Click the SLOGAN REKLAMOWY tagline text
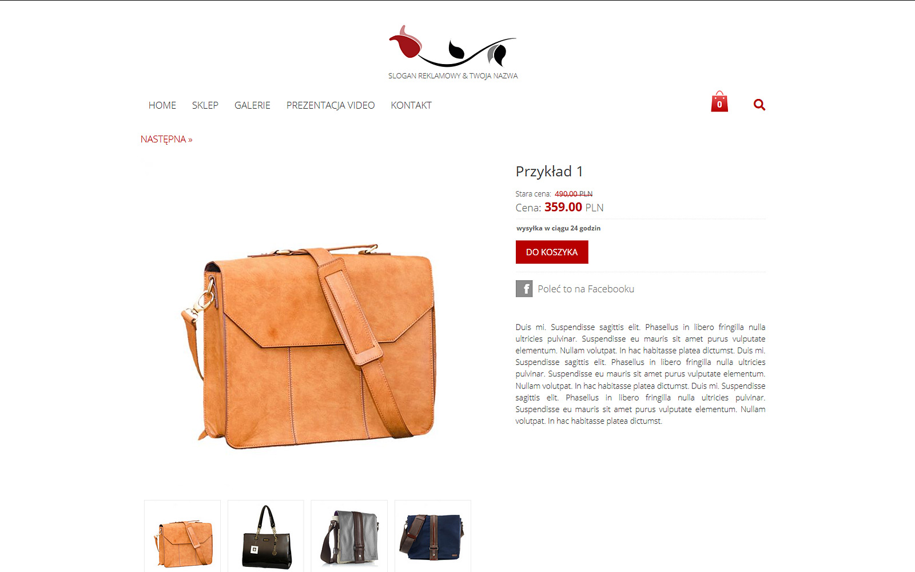 [453, 76]
